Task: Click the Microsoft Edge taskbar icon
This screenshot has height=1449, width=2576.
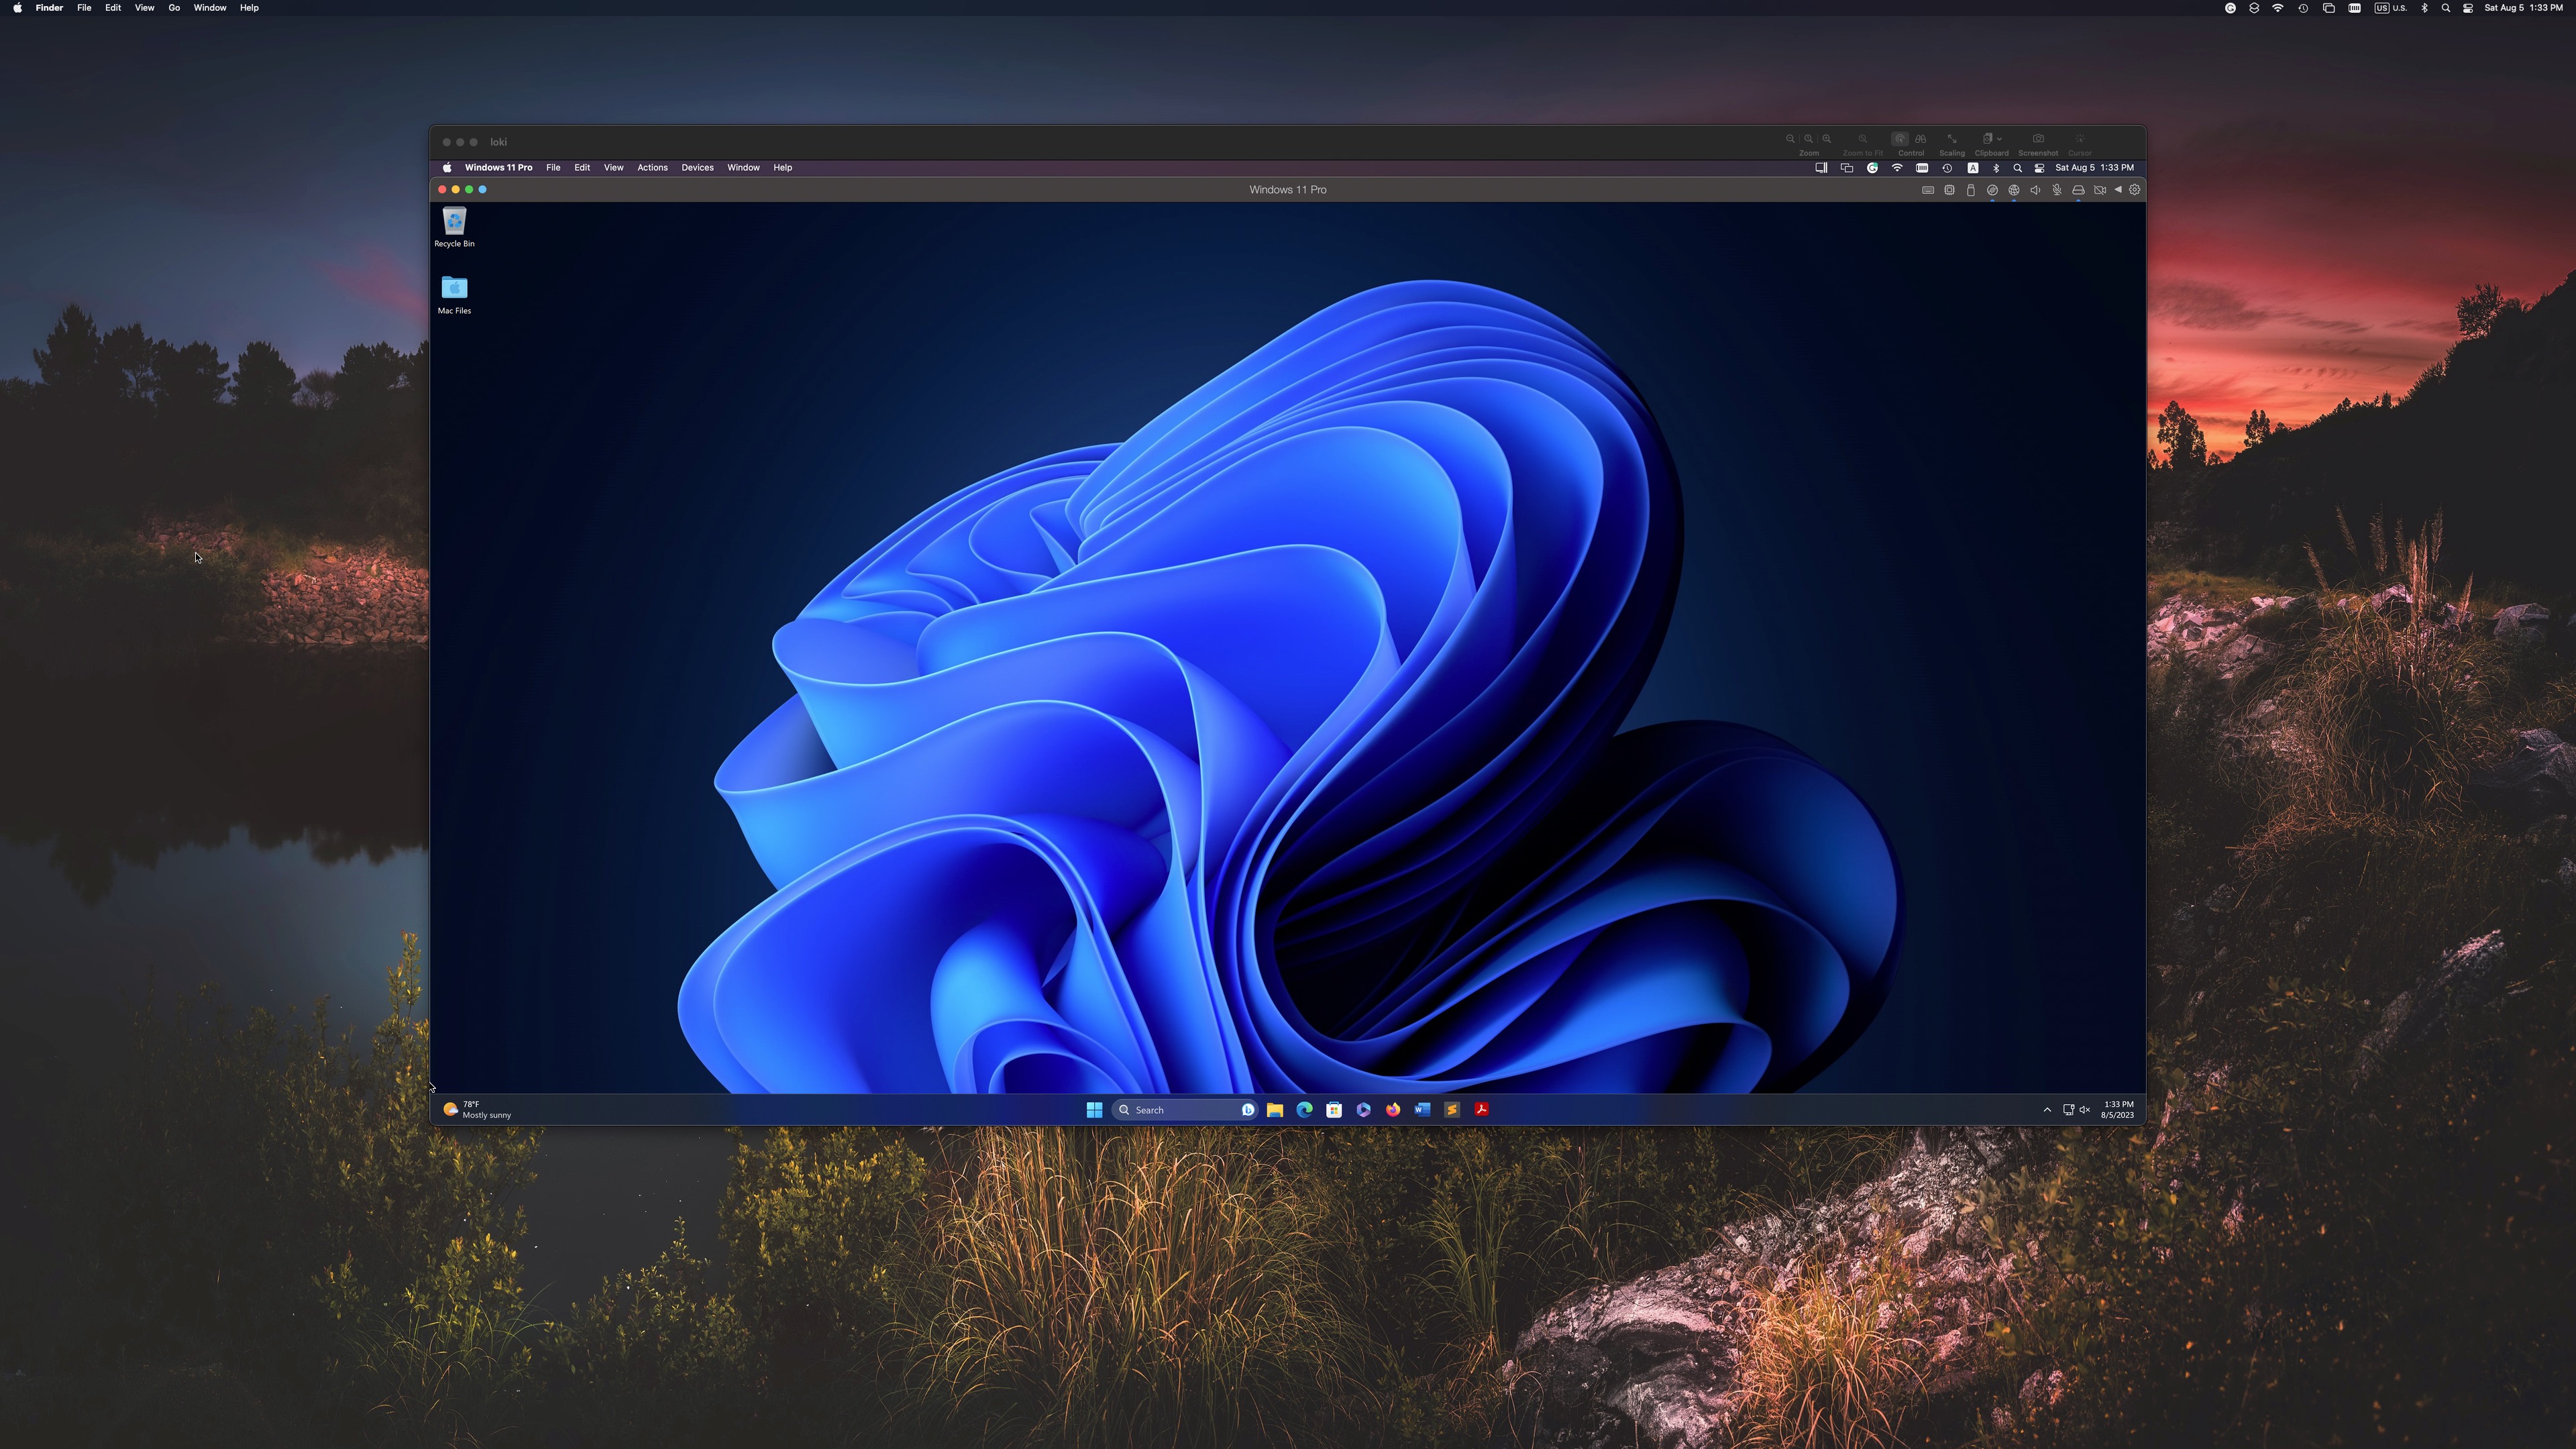Action: [x=1304, y=1109]
